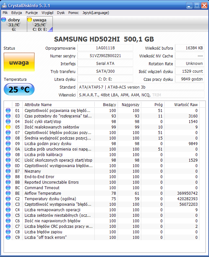Click the power-on count field '1529 count'
Screen dimensions: 209x257
tap(190, 71)
